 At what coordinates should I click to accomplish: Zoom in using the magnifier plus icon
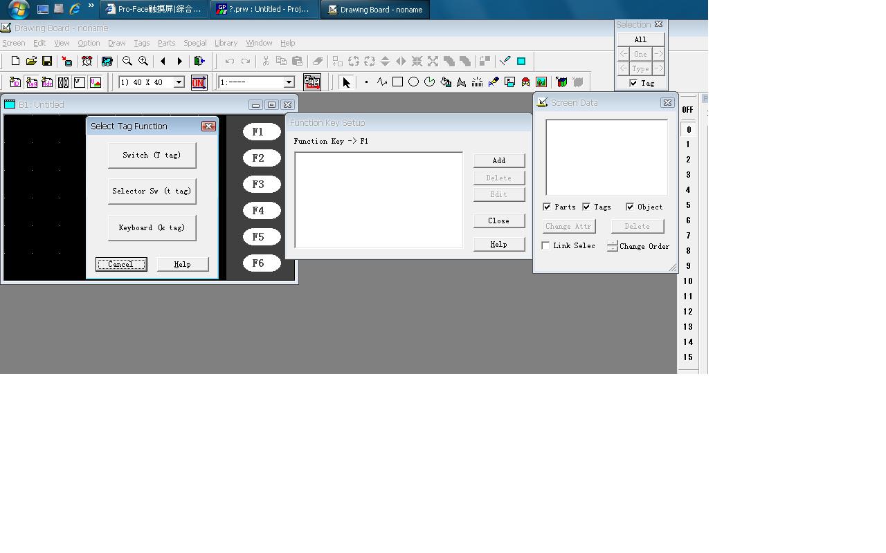[143, 62]
